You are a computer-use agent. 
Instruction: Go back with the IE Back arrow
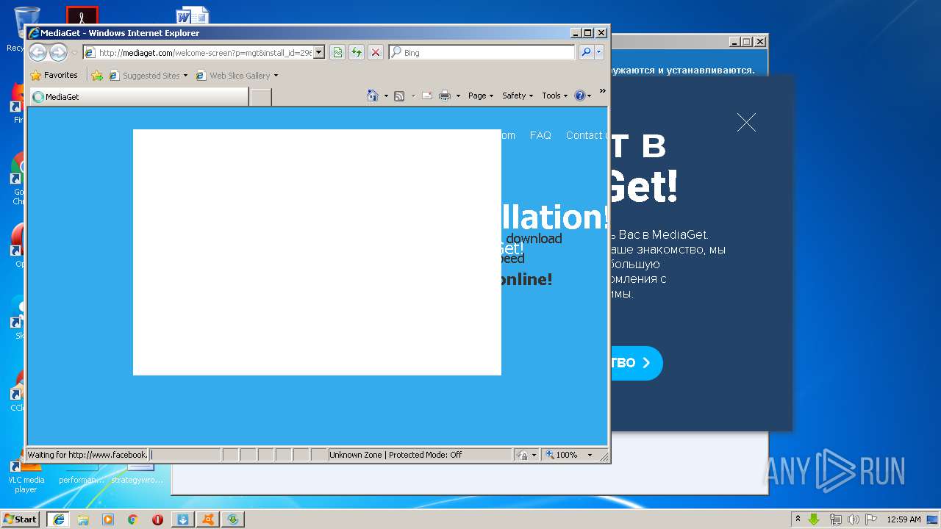(37, 52)
